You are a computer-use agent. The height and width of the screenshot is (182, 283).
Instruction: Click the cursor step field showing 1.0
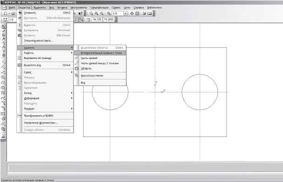click(x=12, y=19)
